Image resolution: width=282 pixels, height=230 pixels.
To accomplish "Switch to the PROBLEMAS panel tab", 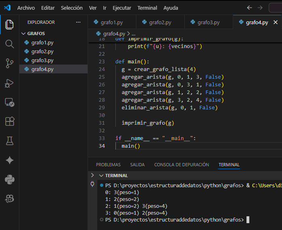I will tap(108, 165).
